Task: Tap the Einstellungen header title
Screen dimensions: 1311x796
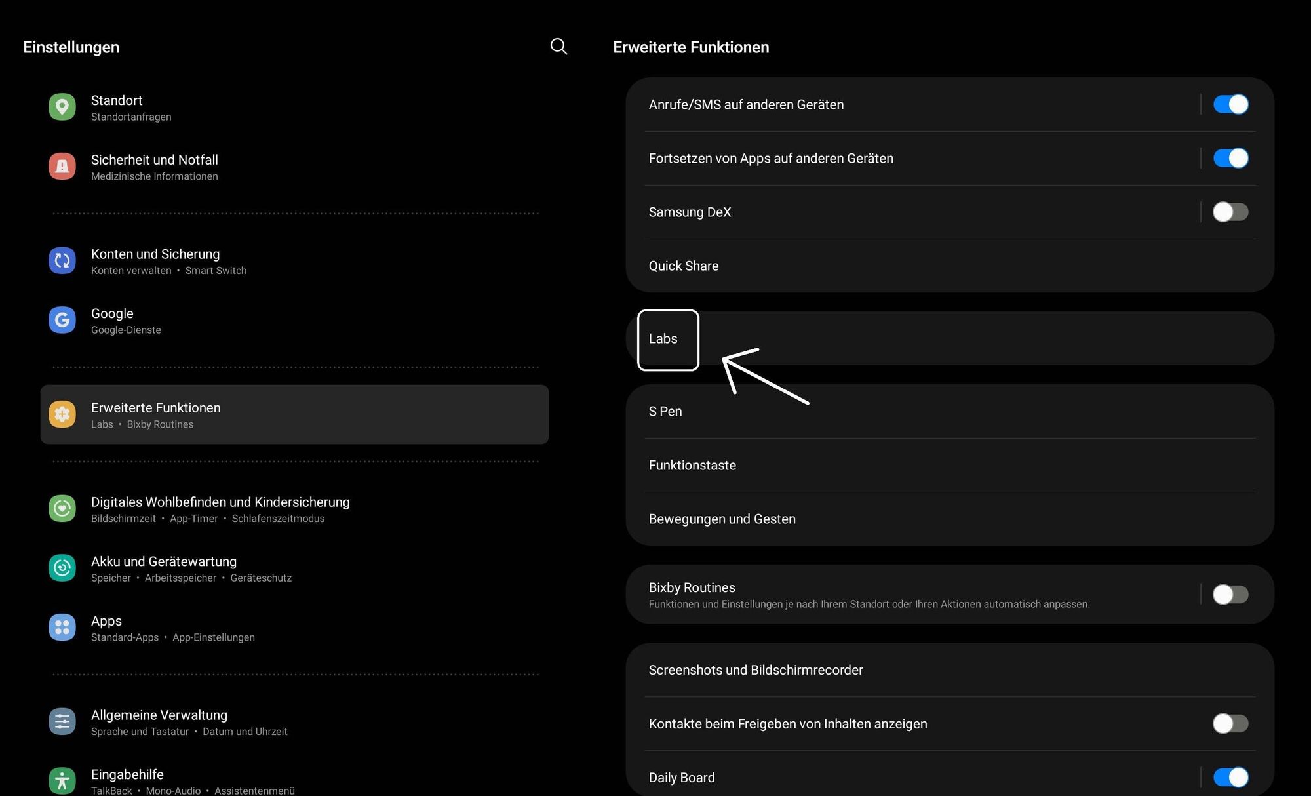Action: point(71,47)
